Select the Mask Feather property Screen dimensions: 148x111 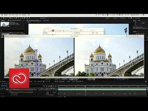[x=15, y=95]
